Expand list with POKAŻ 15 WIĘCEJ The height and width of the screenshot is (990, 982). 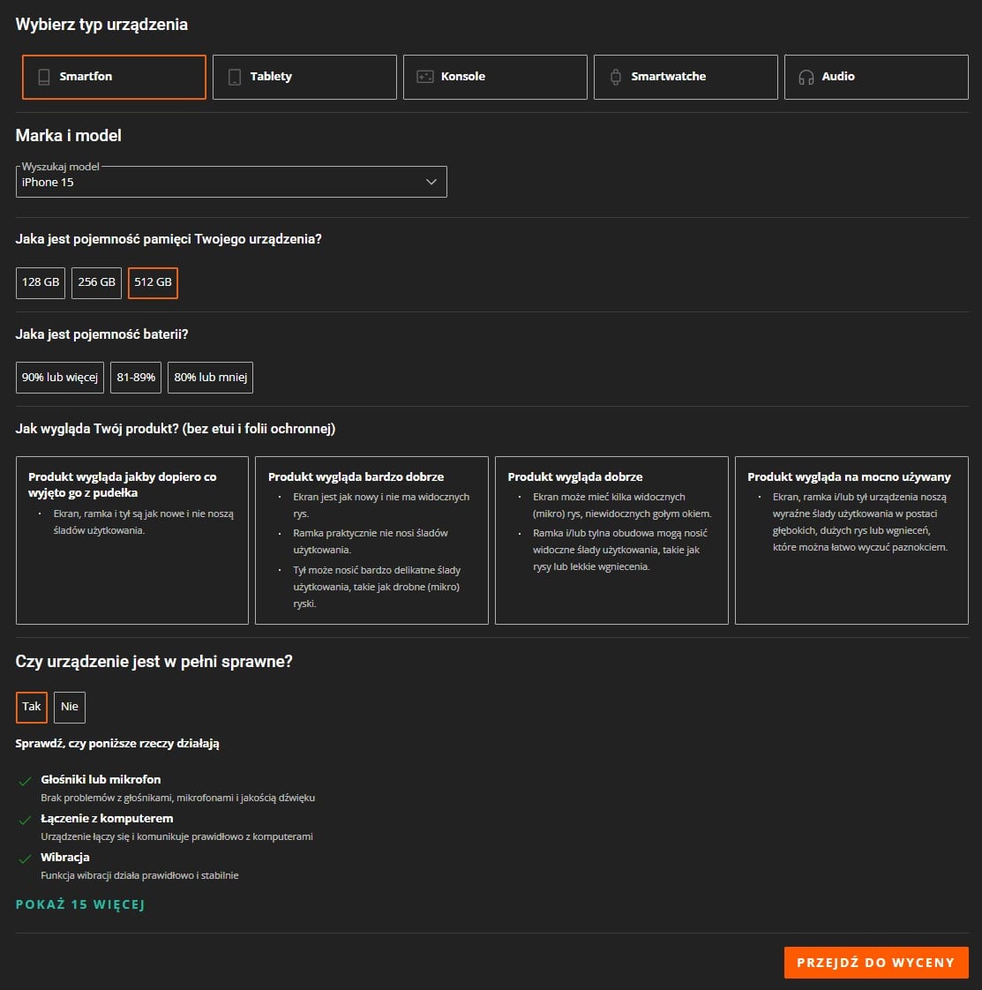tap(79, 904)
